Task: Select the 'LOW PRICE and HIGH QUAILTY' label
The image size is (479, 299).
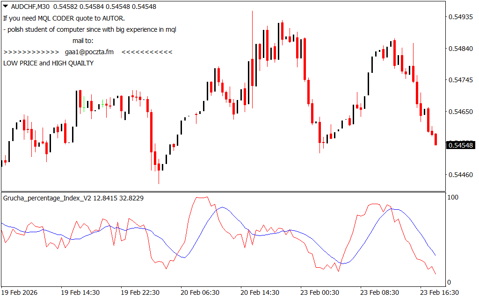Action: [48, 63]
